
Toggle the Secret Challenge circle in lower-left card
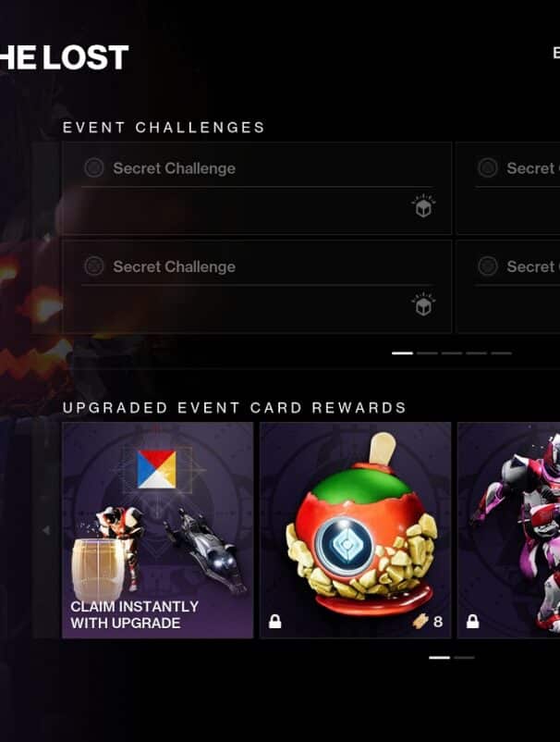click(94, 266)
